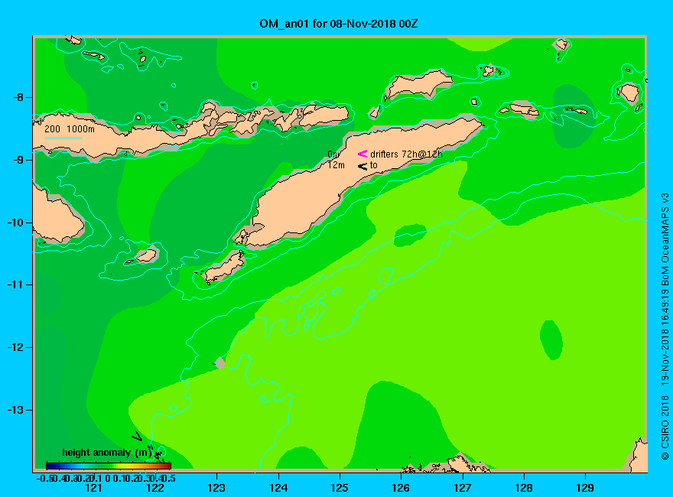This screenshot has height=497, width=673.
Task: Click the cyan contour legend line under 200 1000m
Action: tap(63, 138)
